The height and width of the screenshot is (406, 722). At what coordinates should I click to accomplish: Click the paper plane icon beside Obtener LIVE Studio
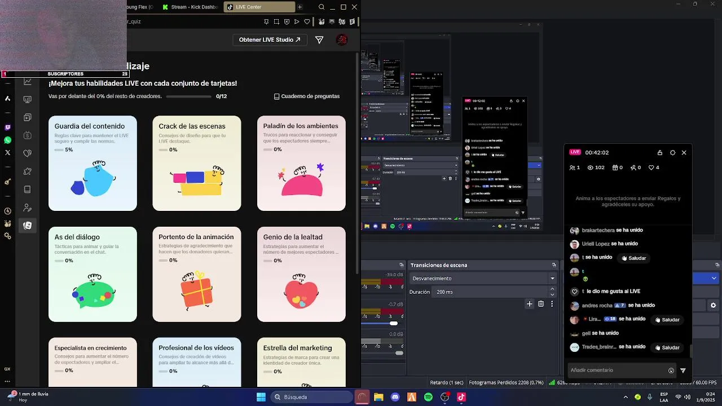point(319,39)
